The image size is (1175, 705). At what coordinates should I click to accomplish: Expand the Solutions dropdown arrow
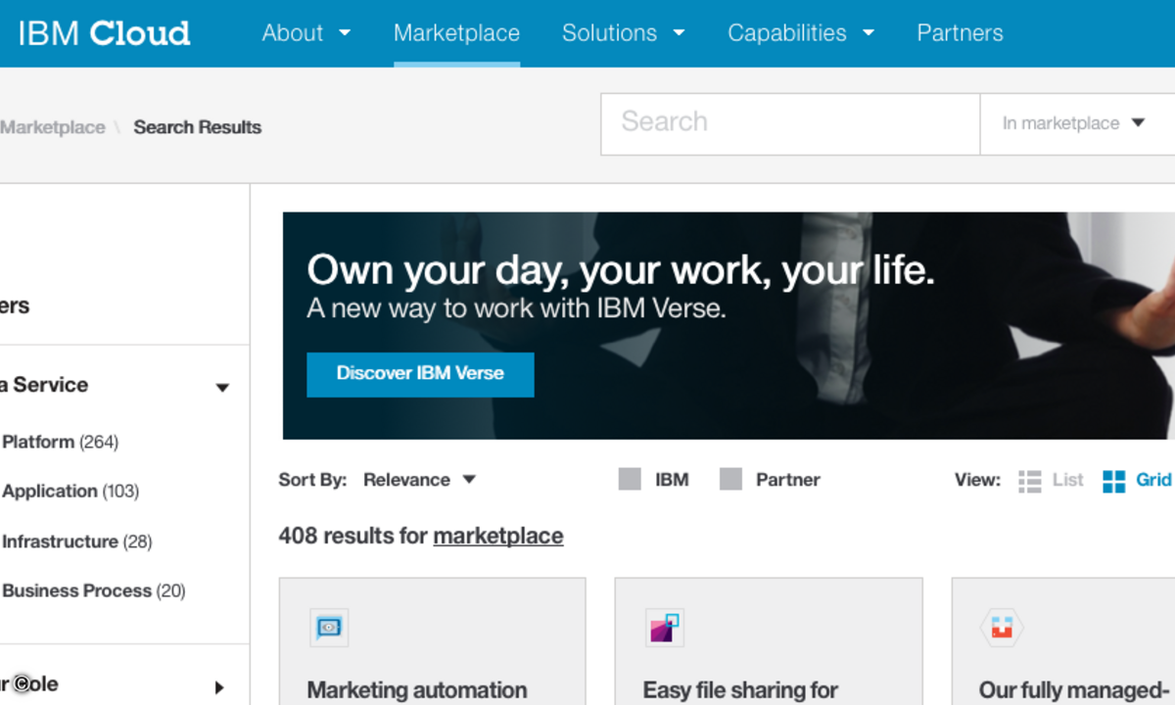[x=679, y=33]
